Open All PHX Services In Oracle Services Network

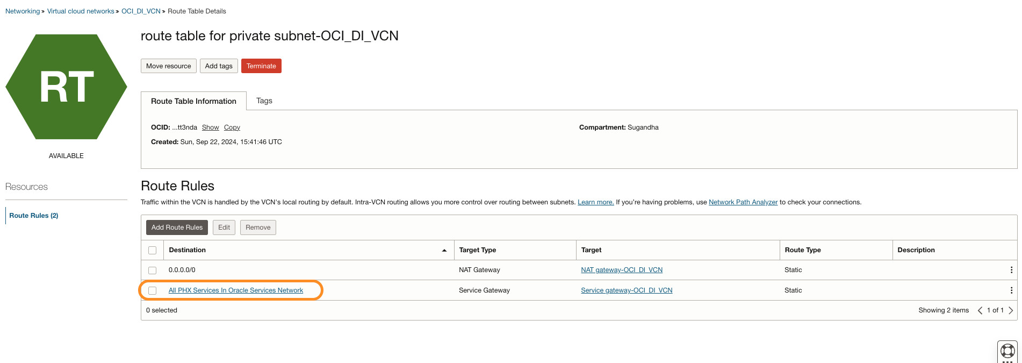236,290
